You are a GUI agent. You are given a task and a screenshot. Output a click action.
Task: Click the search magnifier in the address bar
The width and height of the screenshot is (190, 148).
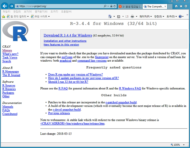tap(105, 6)
